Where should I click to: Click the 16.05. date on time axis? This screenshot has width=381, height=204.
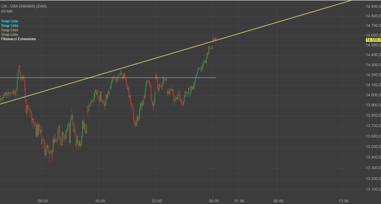tap(100, 201)
